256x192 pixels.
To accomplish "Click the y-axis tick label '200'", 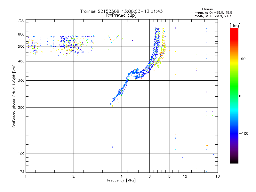I will pyautogui.click(x=21, y=108).
